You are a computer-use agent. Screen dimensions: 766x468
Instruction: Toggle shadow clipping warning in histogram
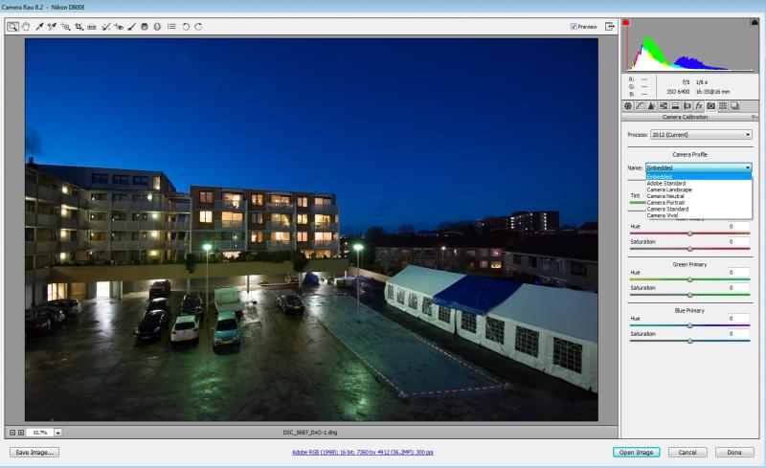(626, 22)
